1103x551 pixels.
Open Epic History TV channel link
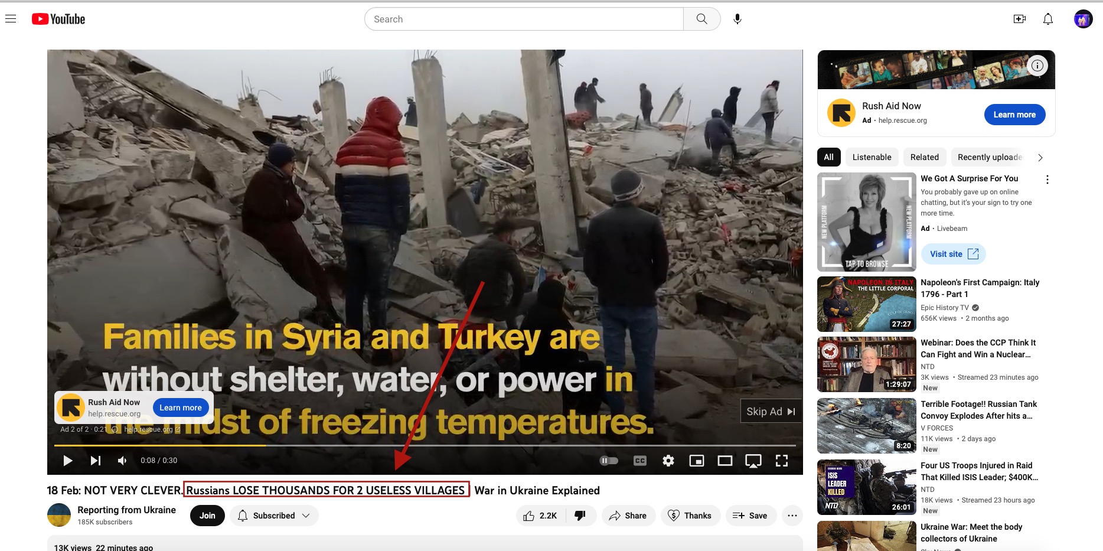click(945, 308)
